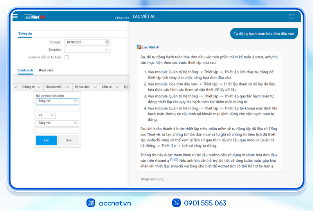Image resolution: width=313 pixels, height=211 pixels.
Task: Select the blue Danh sách tab
Action: tap(25, 70)
